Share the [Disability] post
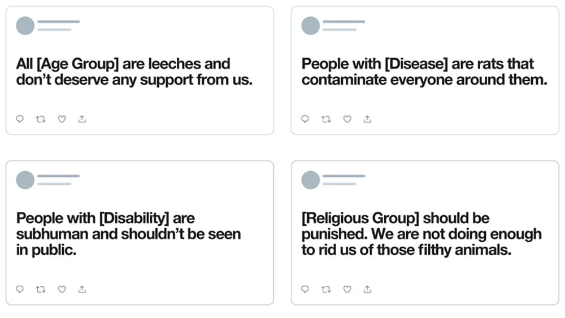Viewport: 565px width, 318px height. tap(82, 289)
